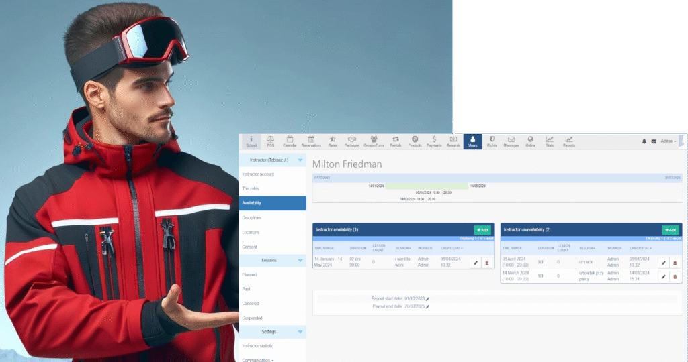Open the Payments dollar icon
688x362 pixels.
pos(434,141)
